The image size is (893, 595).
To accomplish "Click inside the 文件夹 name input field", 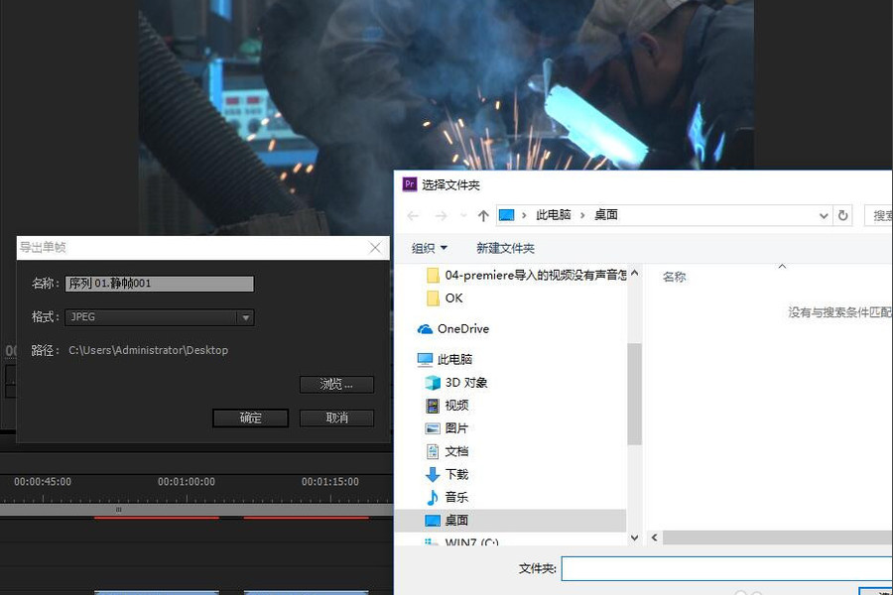I will 724,568.
